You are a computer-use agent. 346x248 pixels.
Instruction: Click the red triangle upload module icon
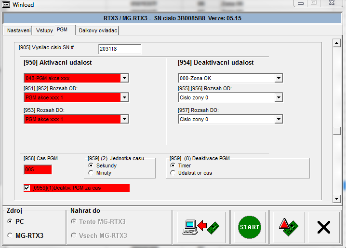click(289, 227)
